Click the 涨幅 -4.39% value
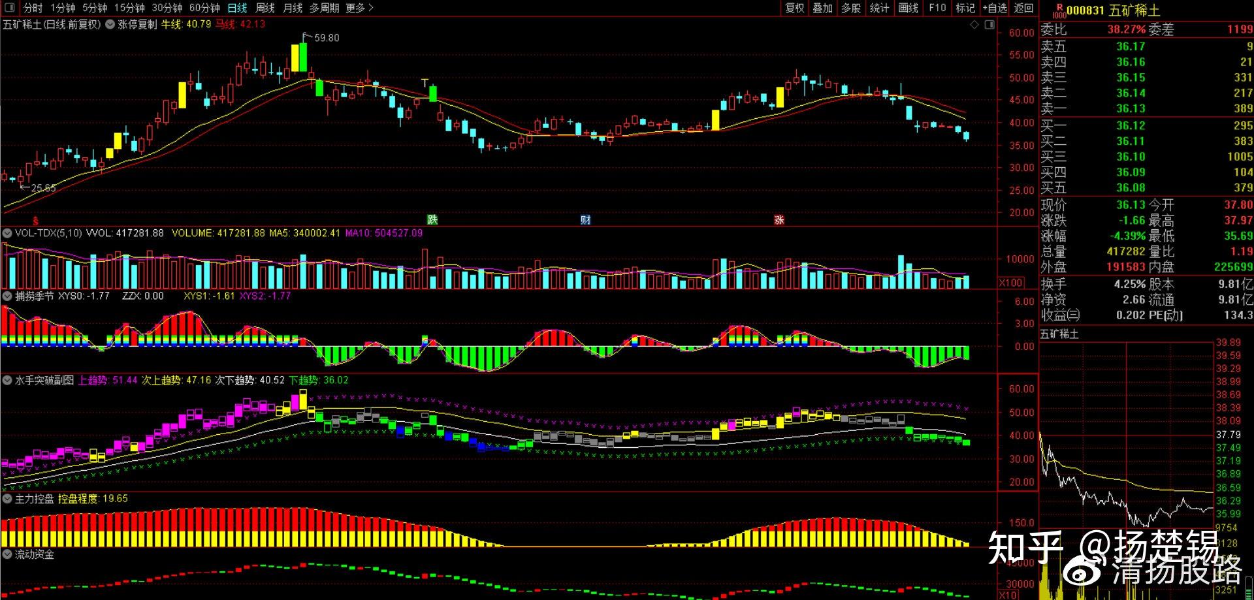This screenshot has height=600, width=1254. click(1128, 236)
